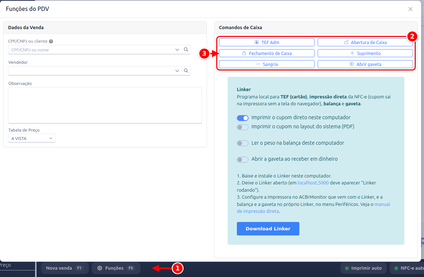
Task: Open the localhost:5000 link
Action: 313,183
